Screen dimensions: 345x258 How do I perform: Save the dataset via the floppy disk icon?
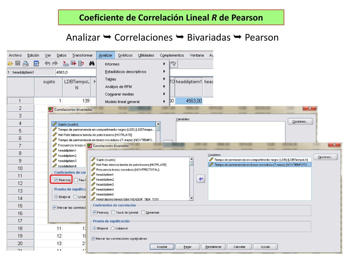18,63
